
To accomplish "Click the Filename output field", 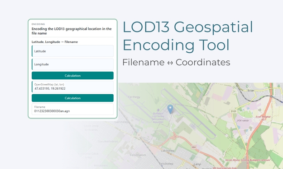I will (x=72, y=109).
